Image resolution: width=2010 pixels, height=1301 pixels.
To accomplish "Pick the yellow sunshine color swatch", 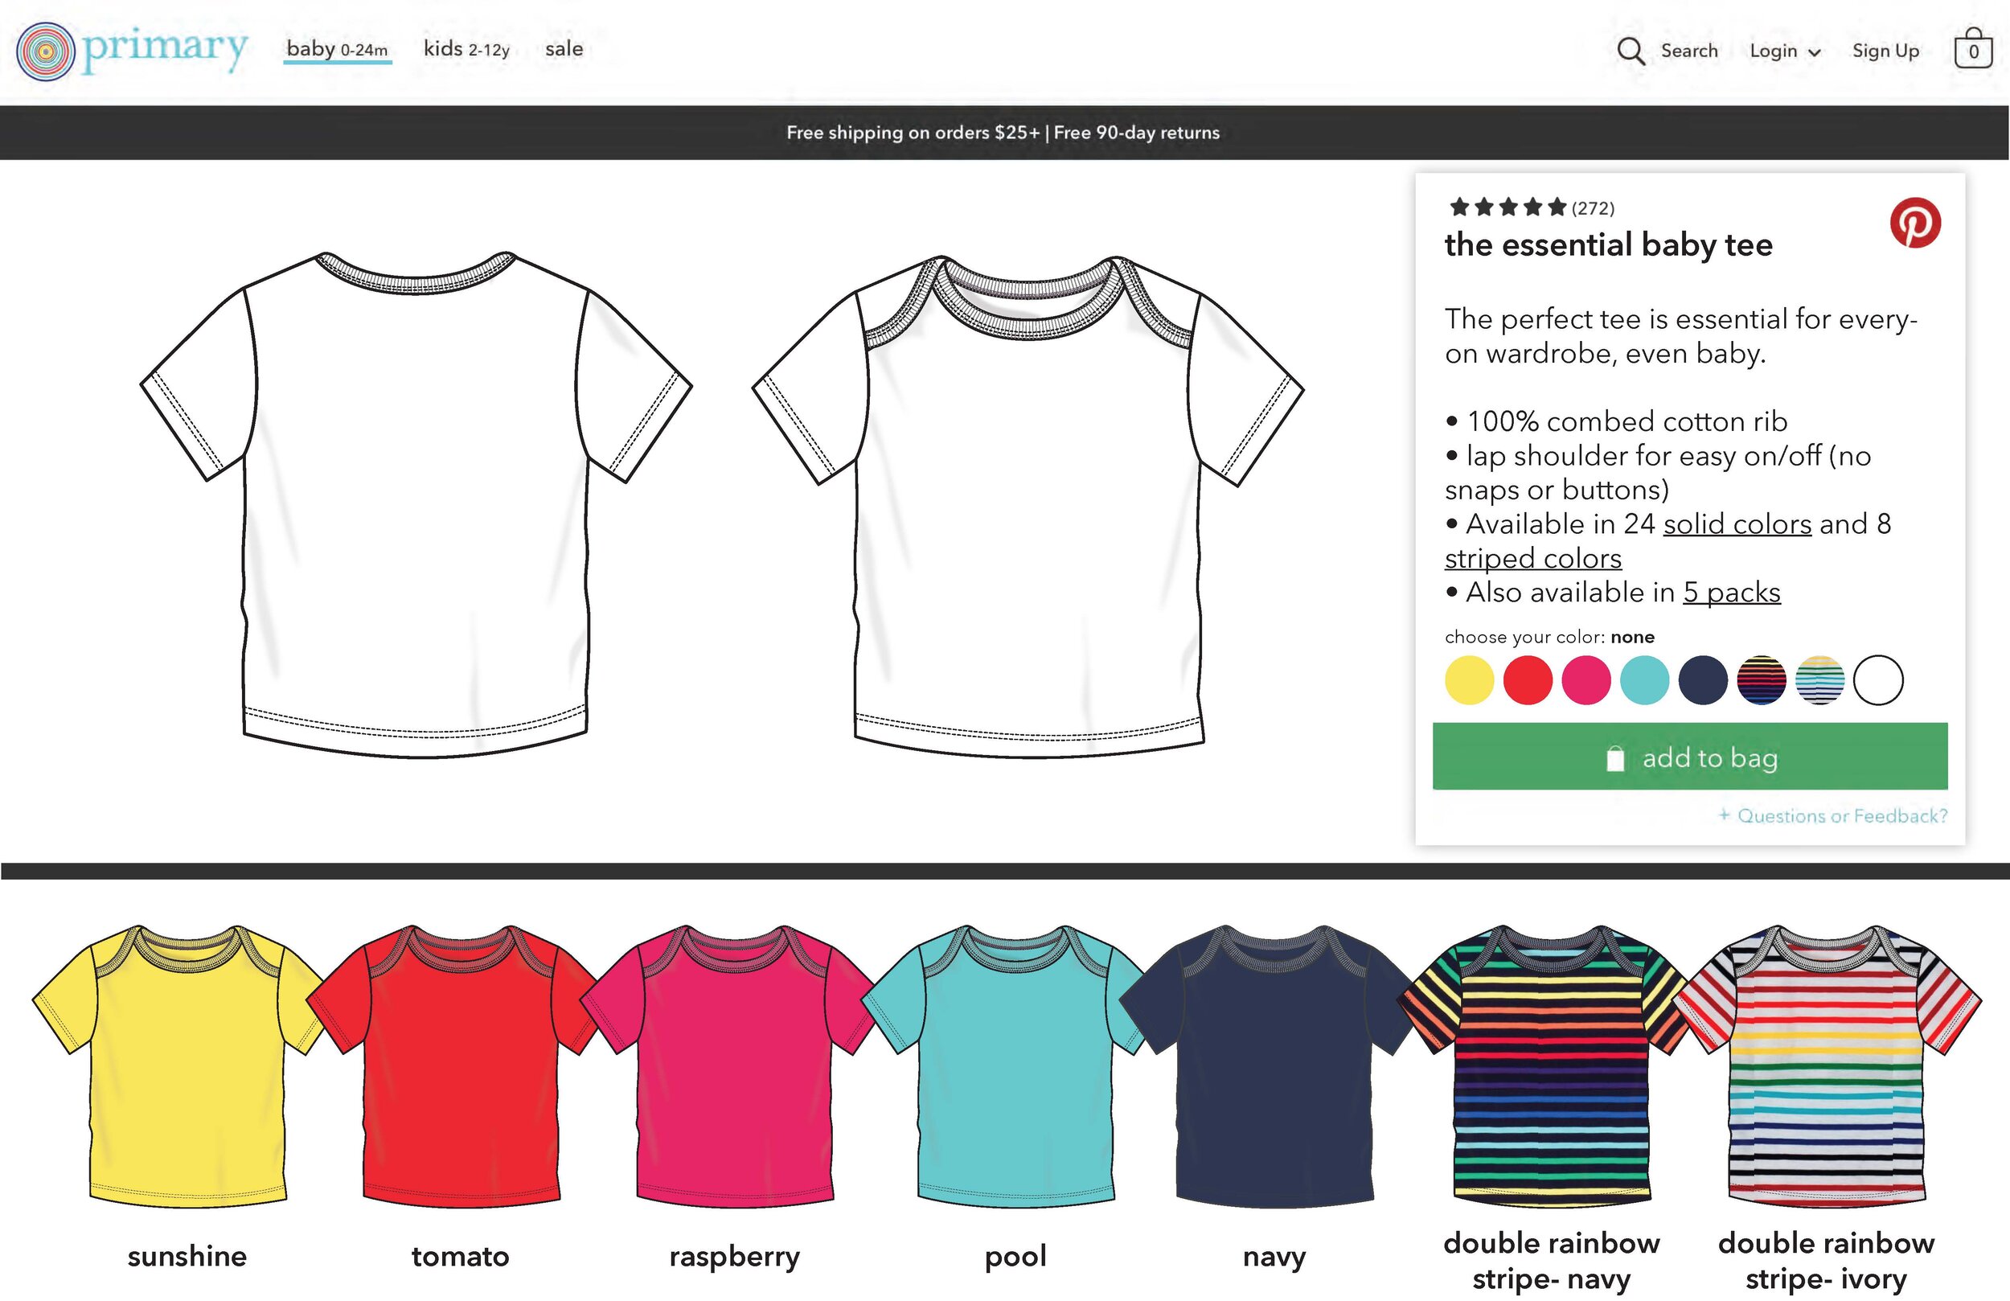I will click(1469, 680).
